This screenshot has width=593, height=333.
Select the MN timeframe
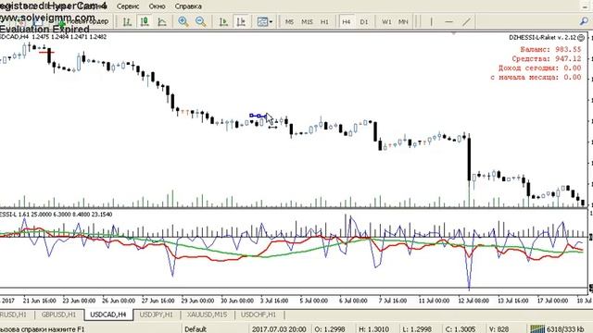(403, 22)
